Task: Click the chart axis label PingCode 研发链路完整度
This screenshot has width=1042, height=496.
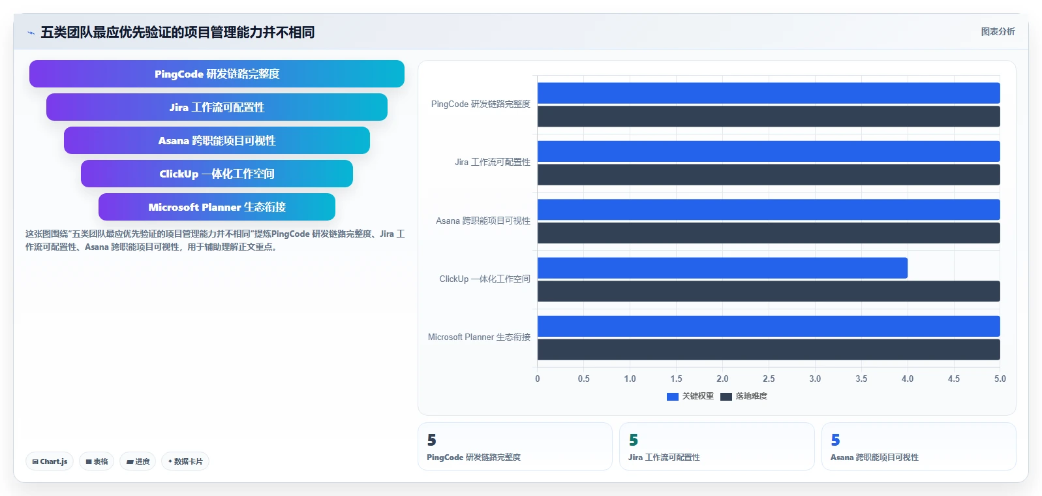Action: (481, 104)
